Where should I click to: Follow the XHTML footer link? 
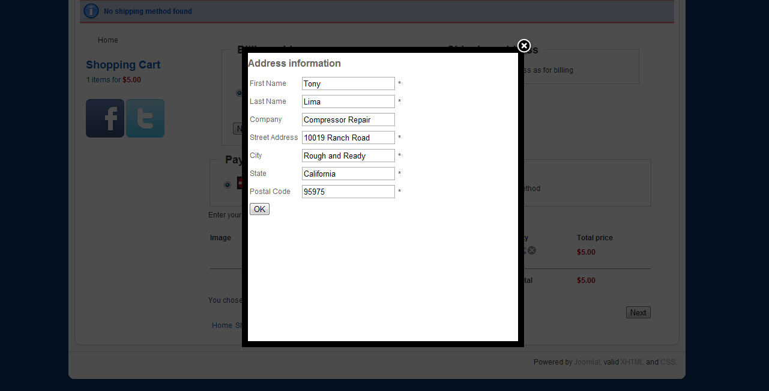pyautogui.click(x=632, y=362)
